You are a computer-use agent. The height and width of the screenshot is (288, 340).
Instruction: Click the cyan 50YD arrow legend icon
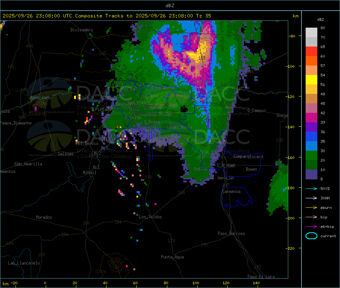(x=311, y=188)
